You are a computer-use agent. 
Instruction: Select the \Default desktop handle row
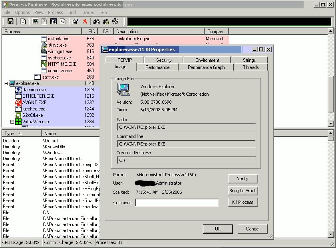(x=51, y=141)
